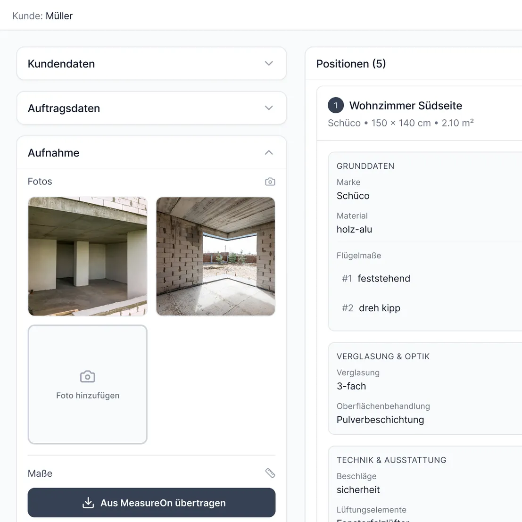
Task: Select sash #1 feststehend
Action: click(383, 279)
